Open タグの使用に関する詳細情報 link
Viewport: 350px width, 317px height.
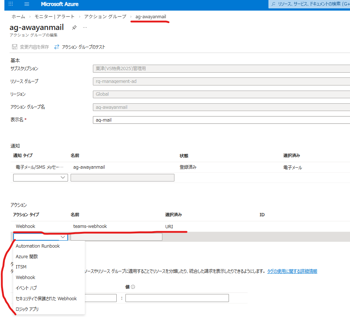coord(292,271)
